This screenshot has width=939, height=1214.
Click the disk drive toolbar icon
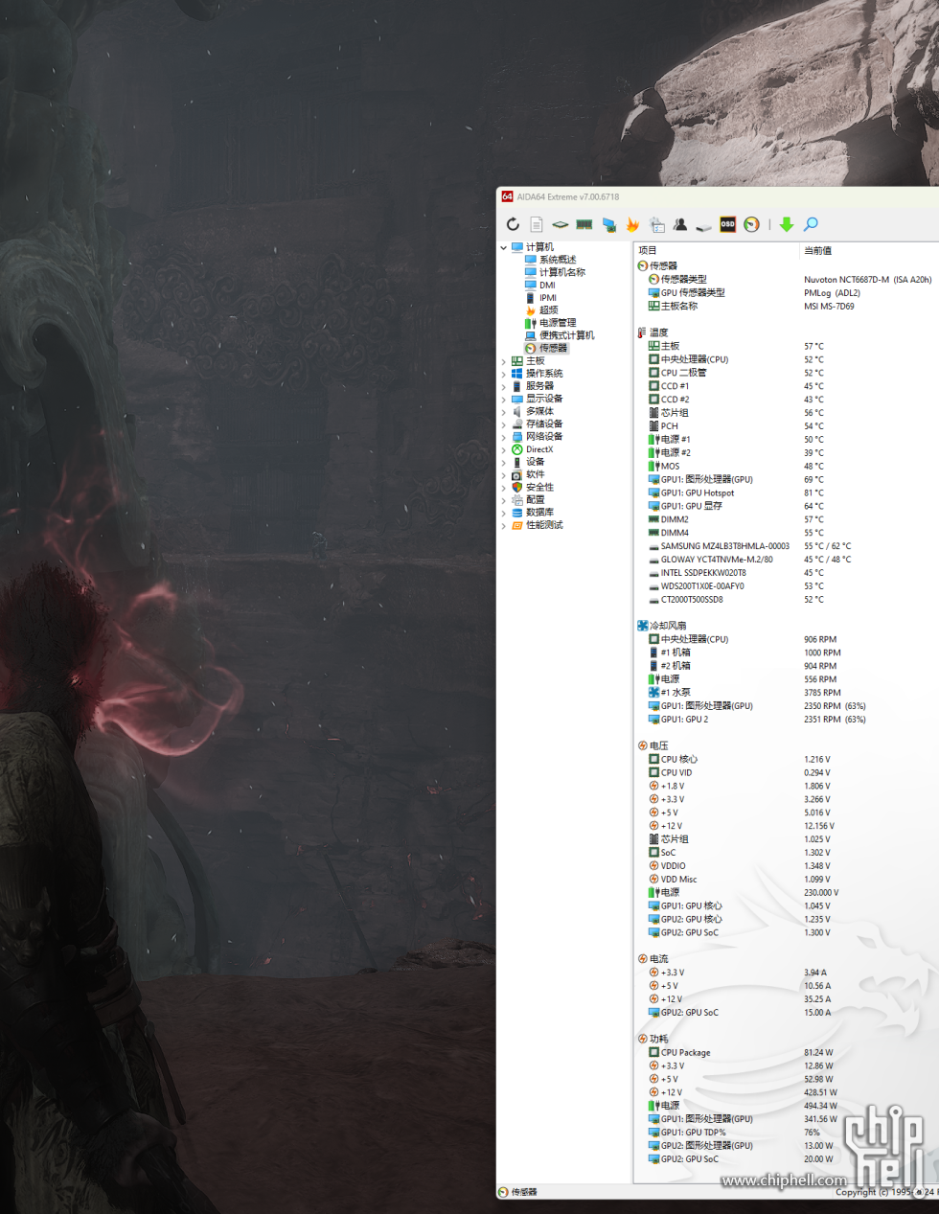(703, 226)
